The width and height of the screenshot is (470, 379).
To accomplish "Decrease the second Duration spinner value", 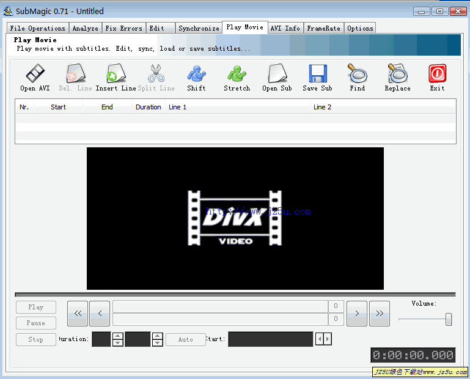I will tap(158, 343).
